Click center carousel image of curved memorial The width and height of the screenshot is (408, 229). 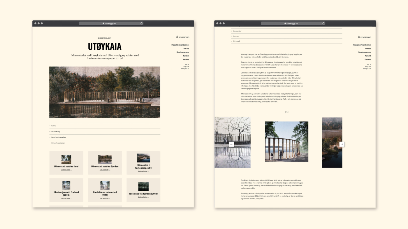[x=286, y=142]
